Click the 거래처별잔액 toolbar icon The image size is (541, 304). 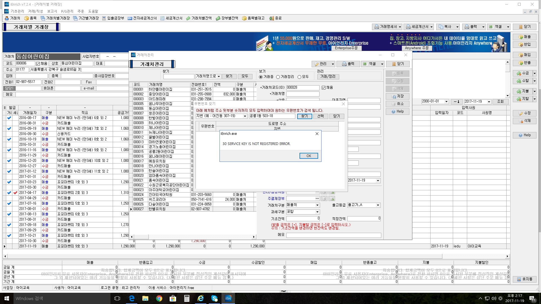(199, 18)
